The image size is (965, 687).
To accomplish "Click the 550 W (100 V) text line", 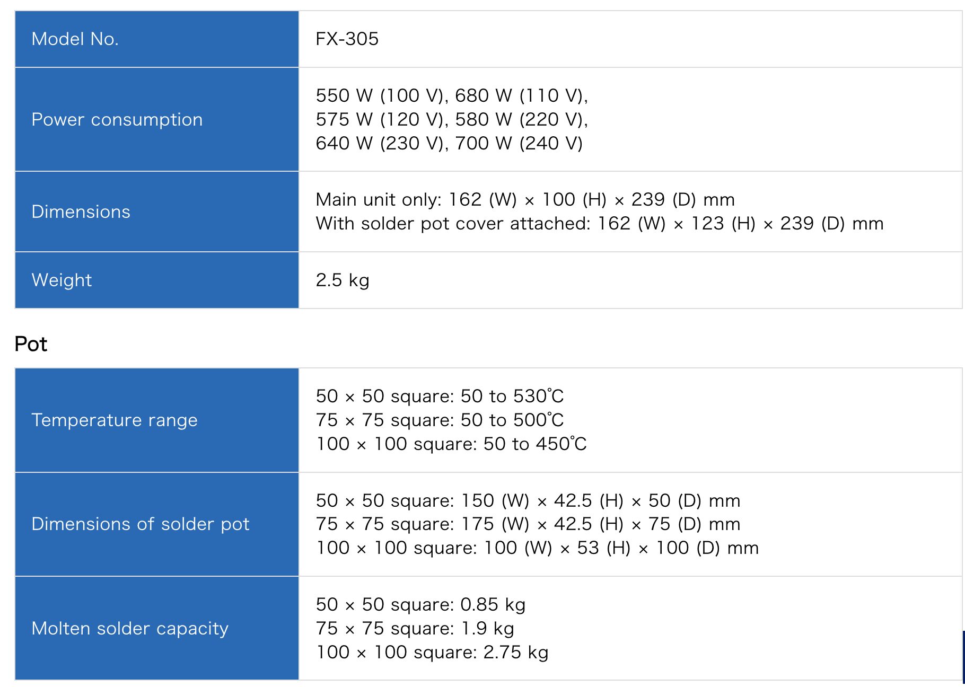I will 452,95.
